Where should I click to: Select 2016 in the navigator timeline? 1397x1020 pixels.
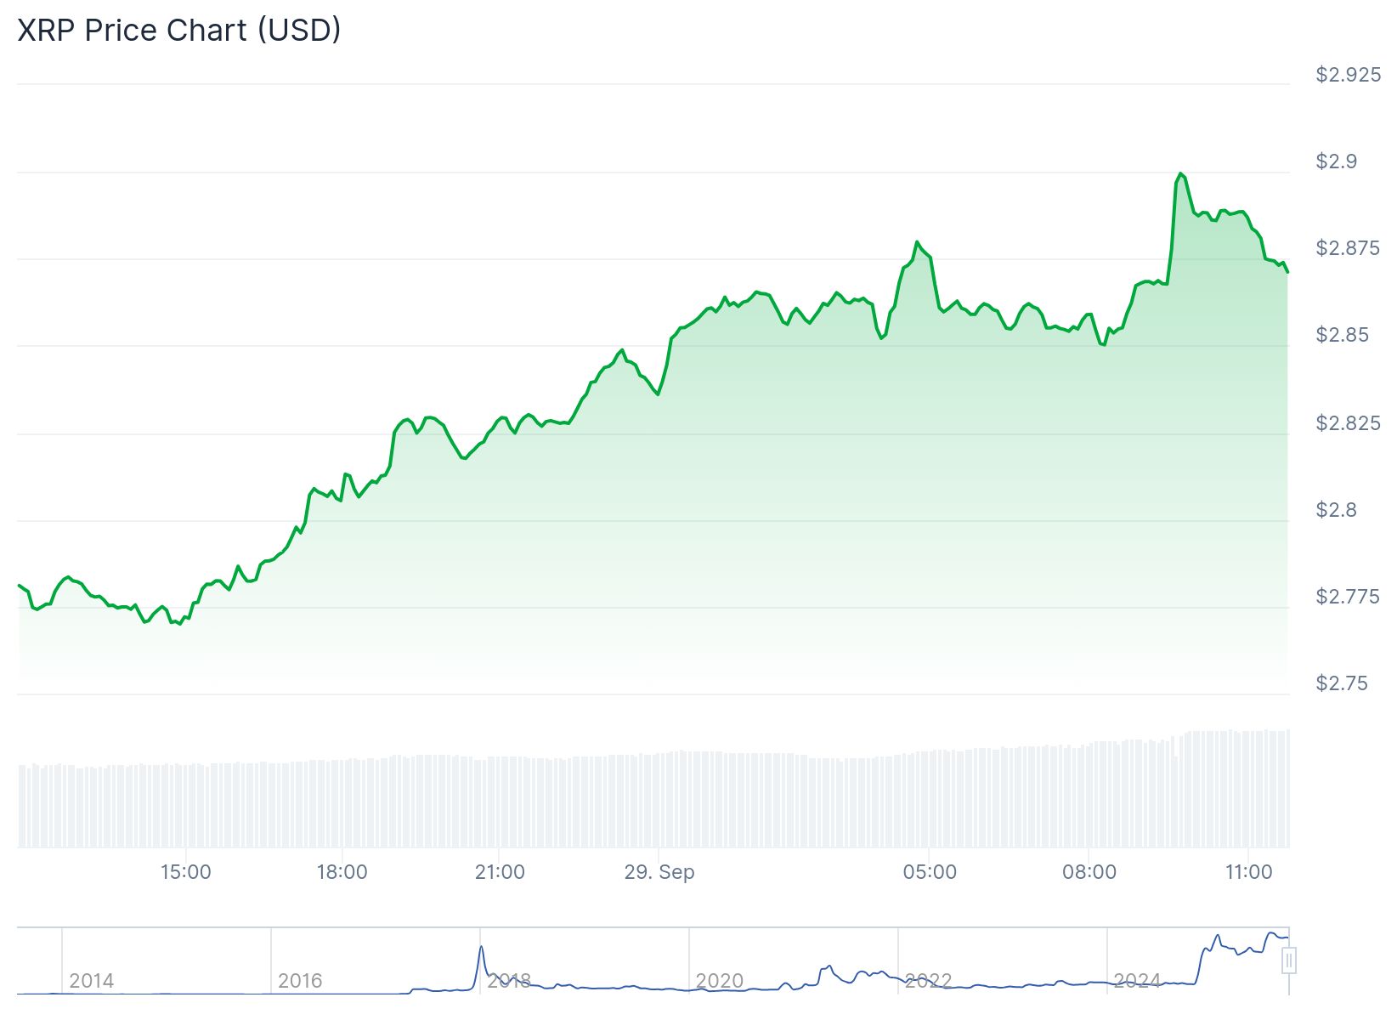pyautogui.click(x=300, y=981)
